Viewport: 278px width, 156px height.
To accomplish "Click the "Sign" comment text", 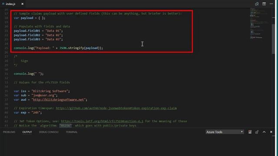I will point(24,61).
